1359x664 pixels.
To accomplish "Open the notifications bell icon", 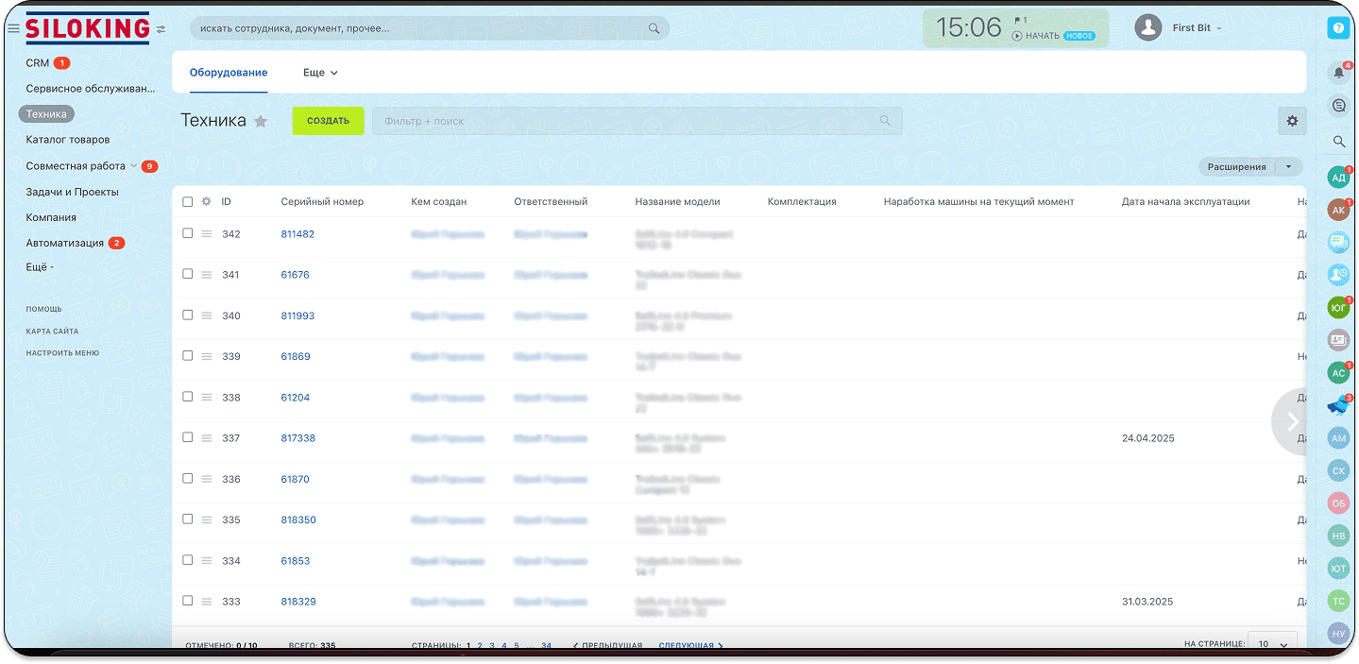I will [1337, 73].
